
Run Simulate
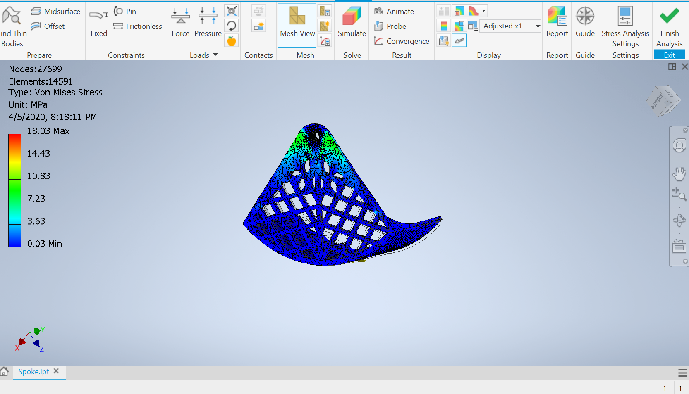(352, 22)
